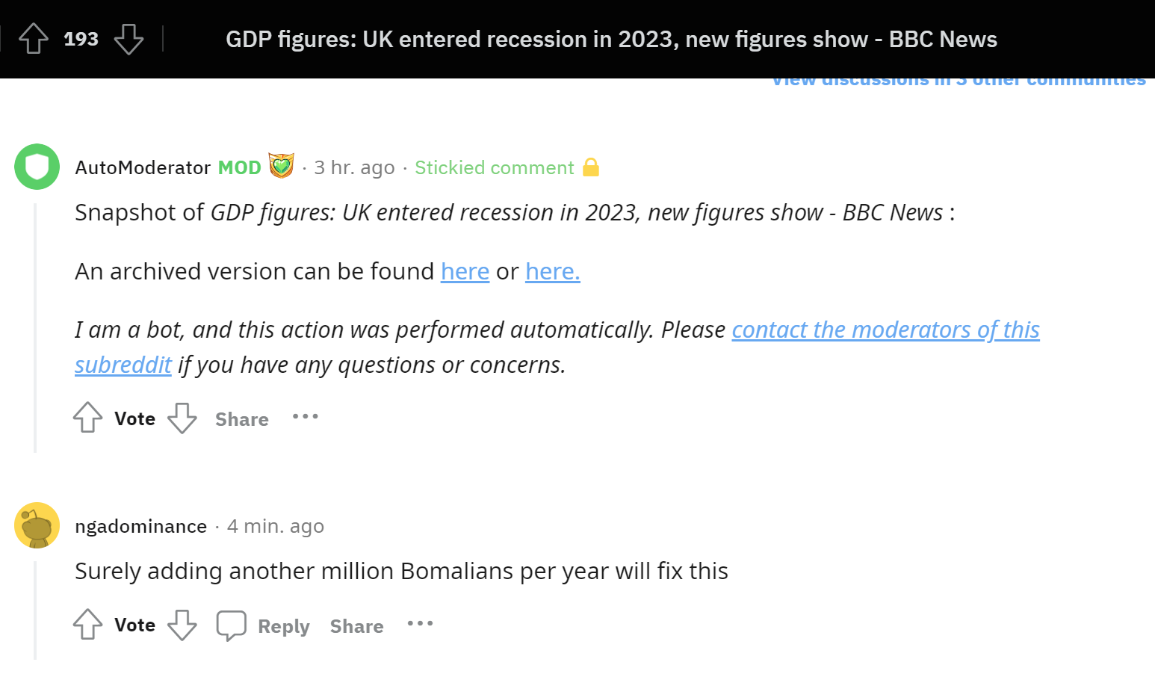Reply to ngadominance's comment
This screenshot has height=674, width=1155.
284,626
